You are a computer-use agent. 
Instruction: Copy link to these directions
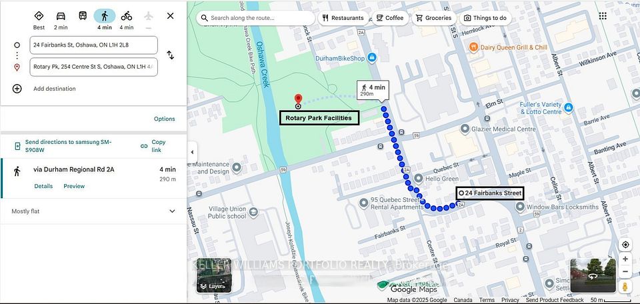tap(153, 146)
